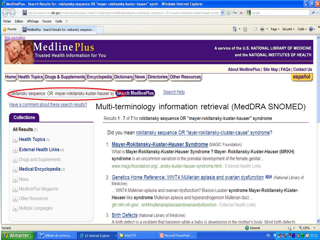
Task: Open the Encyclopedia site tab
Action: (99, 77)
